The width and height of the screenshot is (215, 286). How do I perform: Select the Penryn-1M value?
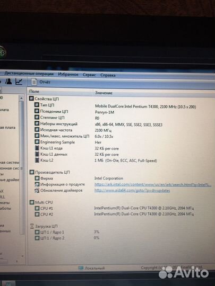[x=105, y=112]
